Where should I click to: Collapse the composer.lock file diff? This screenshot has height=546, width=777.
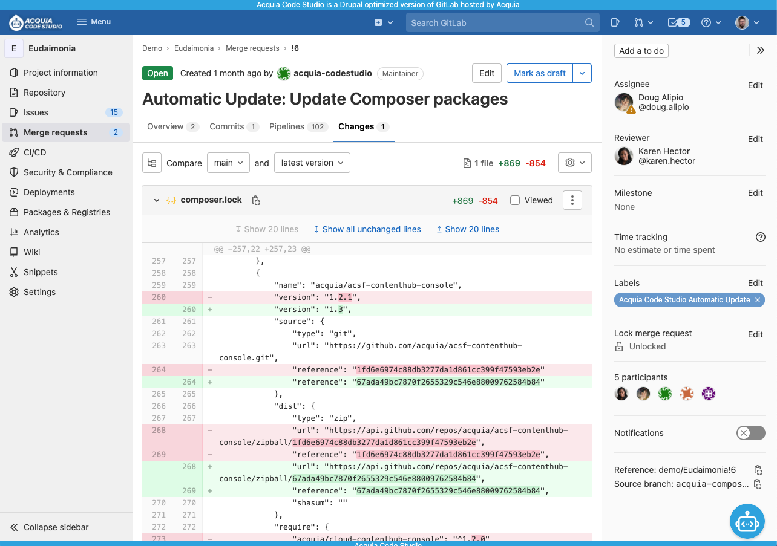156,200
